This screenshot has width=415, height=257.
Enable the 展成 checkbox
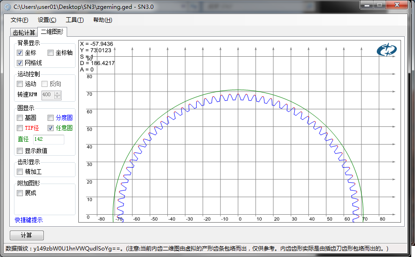[x=20, y=193]
